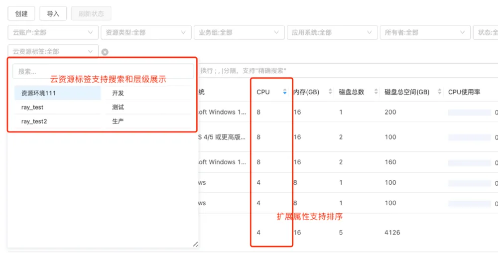
Task: Sort by 磁盘总数 column arrows
Action: [376, 92]
